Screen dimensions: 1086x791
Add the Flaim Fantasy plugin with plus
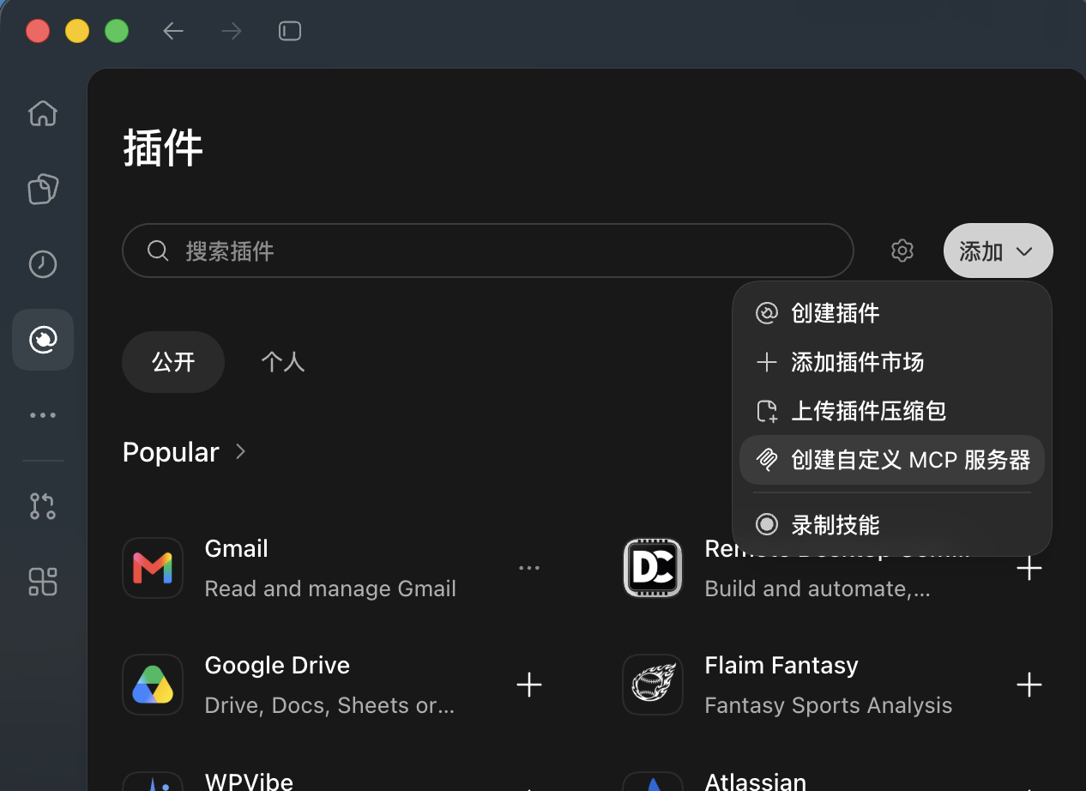(x=1029, y=685)
